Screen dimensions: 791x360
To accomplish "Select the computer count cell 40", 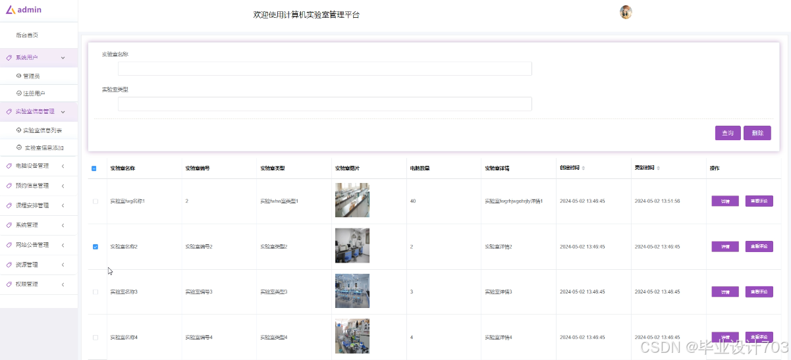I will 412,201.
